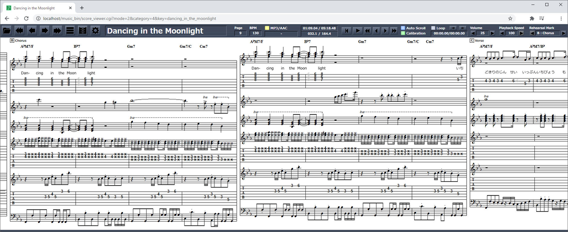This screenshot has height=232, width=568.
Task: Click the audio file name field under MP3/AAC
Action: pyautogui.click(x=281, y=34)
